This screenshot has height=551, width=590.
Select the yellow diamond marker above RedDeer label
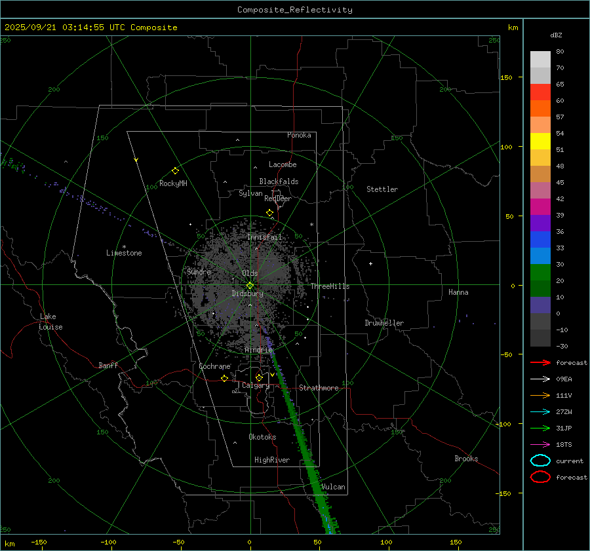[x=269, y=213]
